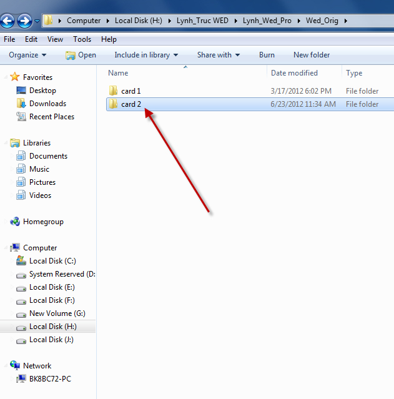The image size is (394, 399).
Task: Click date 3/17/2012 6:02 PM
Action: click(301, 91)
